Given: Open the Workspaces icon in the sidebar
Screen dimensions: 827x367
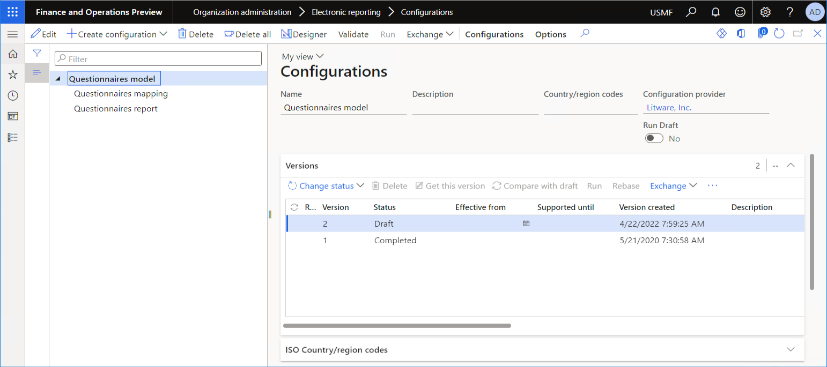Looking at the screenshot, I should pyautogui.click(x=12, y=116).
